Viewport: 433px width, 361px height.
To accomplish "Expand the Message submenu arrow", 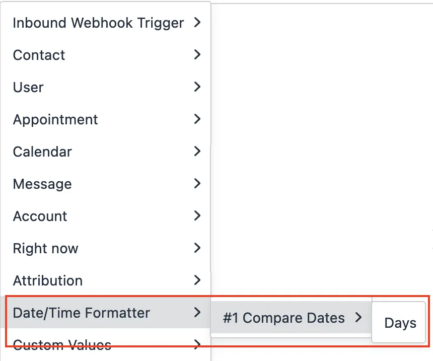I will pyautogui.click(x=197, y=184).
